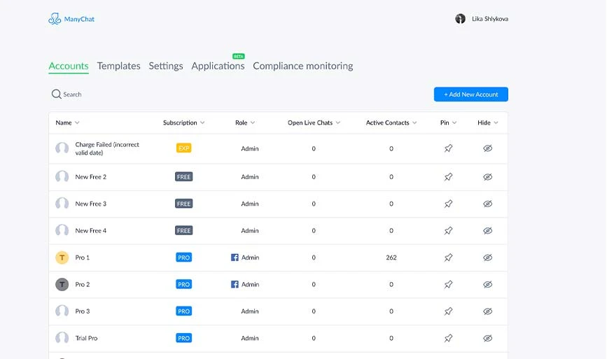Pin the Pro 1 account
The image size is (607, 359).
pos(448,258)
